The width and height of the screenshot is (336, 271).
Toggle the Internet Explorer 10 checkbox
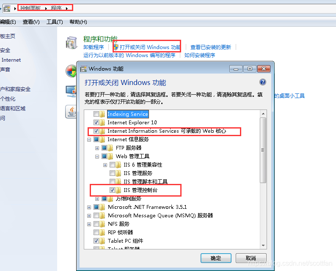96,123
